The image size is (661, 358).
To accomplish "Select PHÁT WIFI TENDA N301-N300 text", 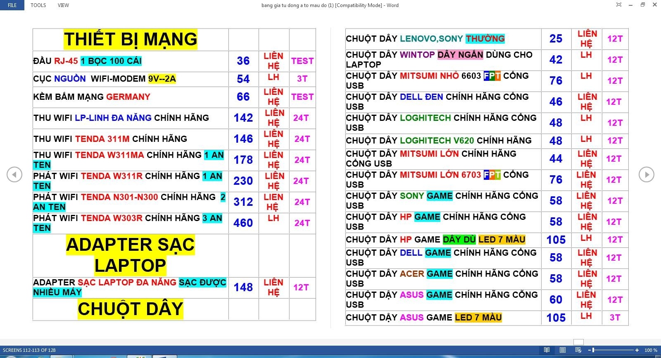I will click(x=129, y=202).
